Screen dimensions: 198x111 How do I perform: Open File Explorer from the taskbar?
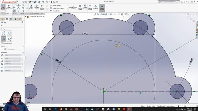pos(119,109)
